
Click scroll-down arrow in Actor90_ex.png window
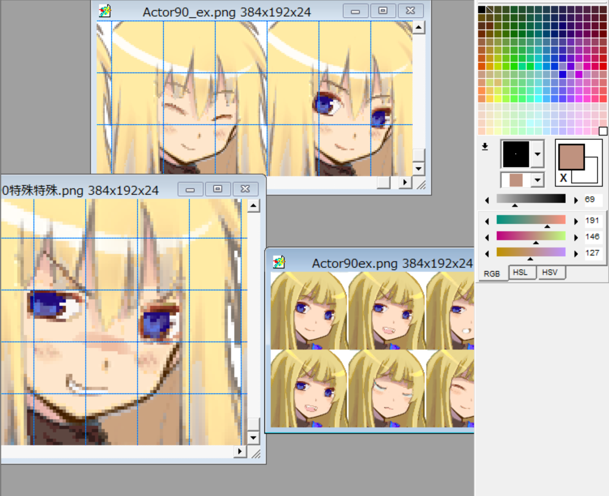coord(418,169)
